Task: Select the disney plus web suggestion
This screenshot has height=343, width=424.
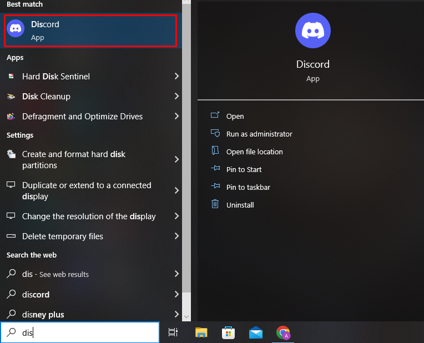Action: pos(91,314)
